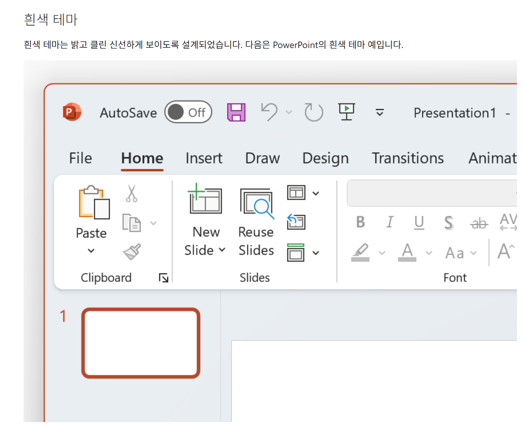525x427 pixels.
Task: Toggle Italic formatting
Action: pyautogui.click(x=390, y=222)
